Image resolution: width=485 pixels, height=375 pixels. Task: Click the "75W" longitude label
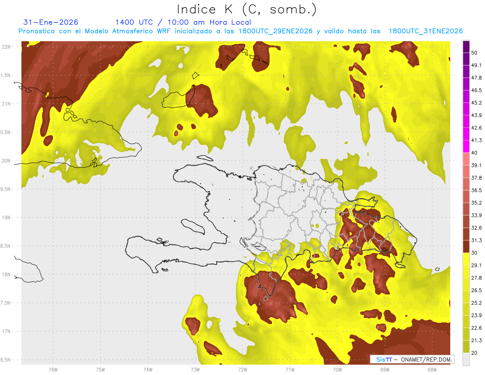100,369
